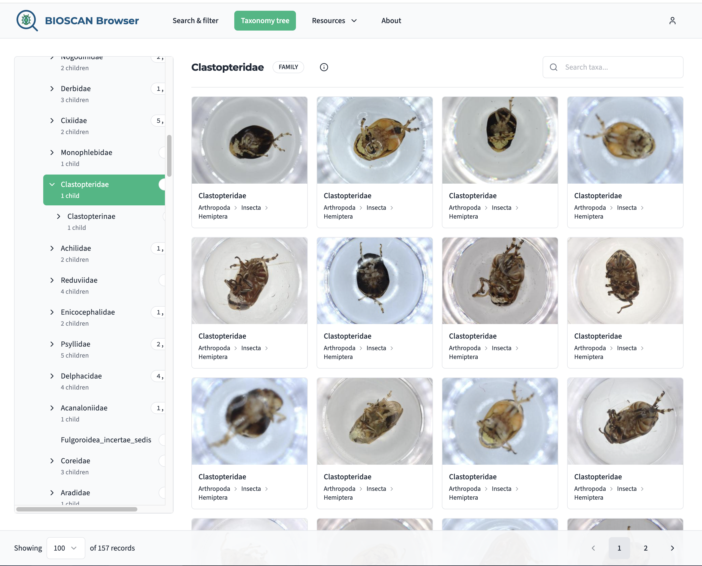Switch to Search & filter
The image size is (702, 566).
[195, 21]
